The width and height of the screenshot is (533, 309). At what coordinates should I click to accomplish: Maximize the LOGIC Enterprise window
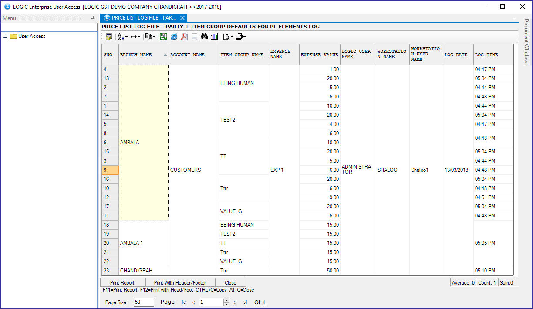coord(503,7)
